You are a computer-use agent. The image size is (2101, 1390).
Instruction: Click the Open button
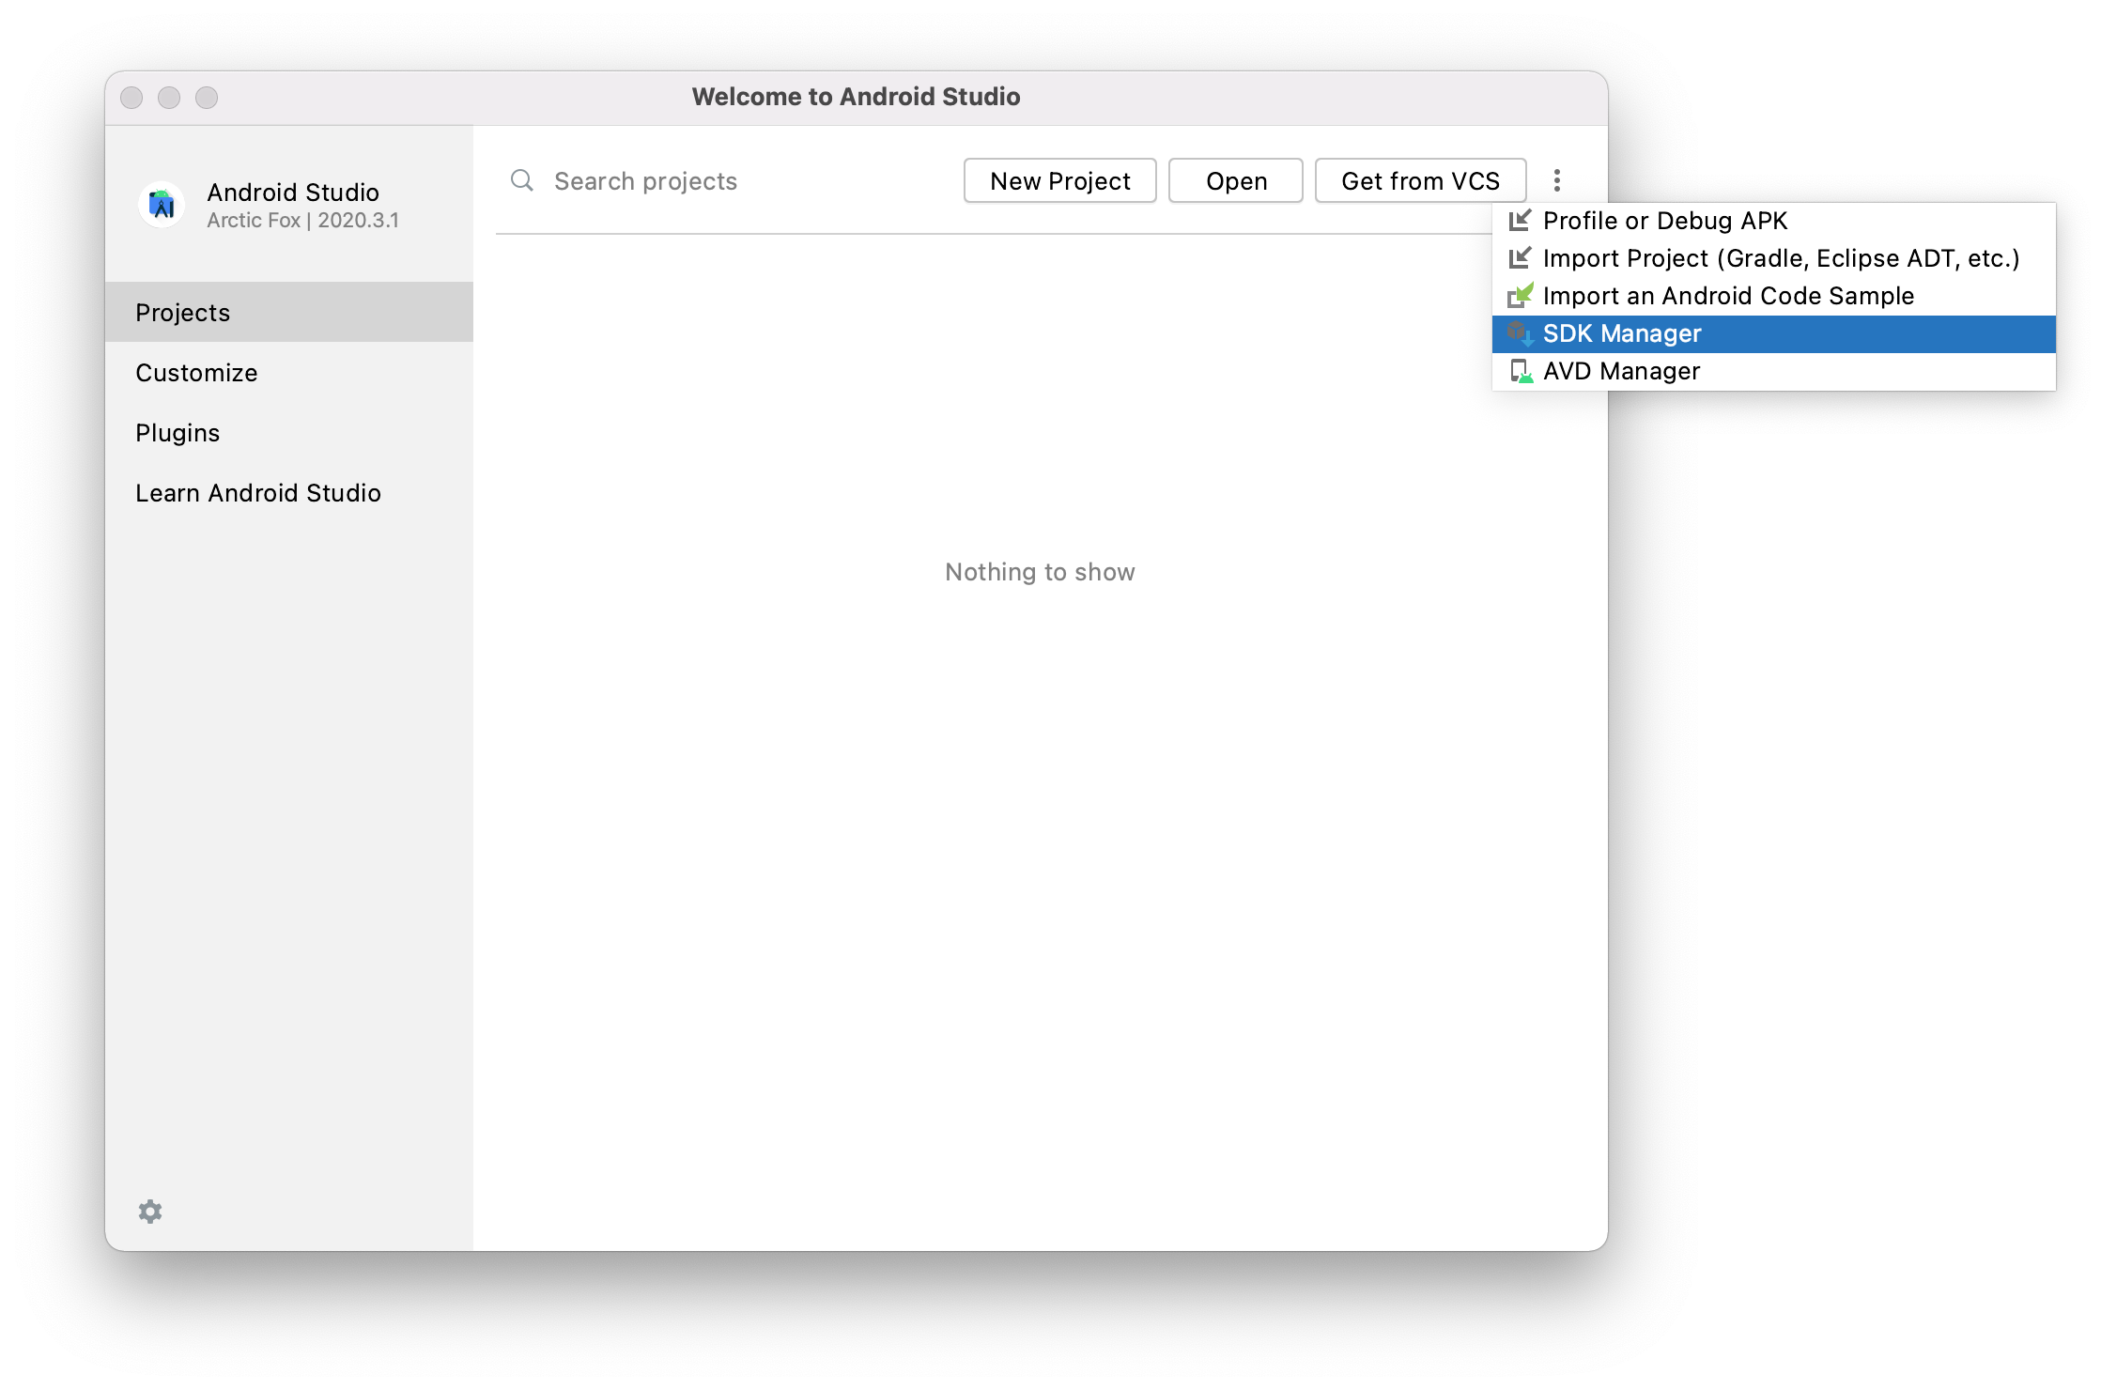[1236, 180]
